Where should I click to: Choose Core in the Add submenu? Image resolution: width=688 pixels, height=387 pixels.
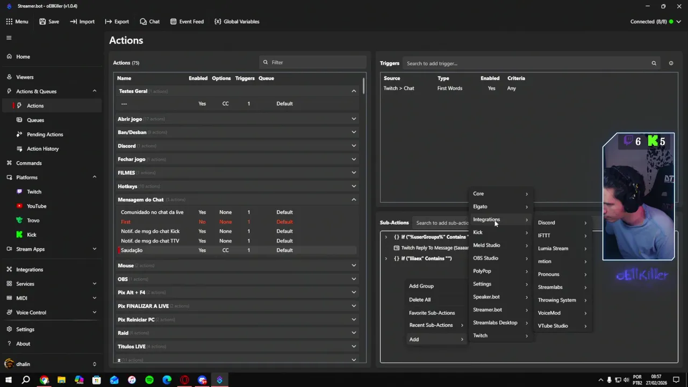click(x=500, y=193)
